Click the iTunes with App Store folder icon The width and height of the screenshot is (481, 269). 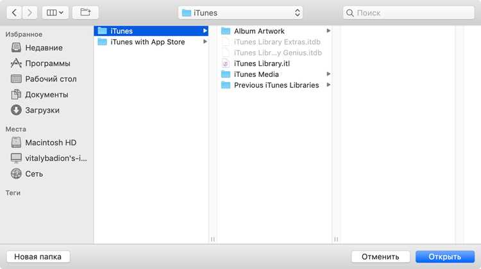point(102,42)
